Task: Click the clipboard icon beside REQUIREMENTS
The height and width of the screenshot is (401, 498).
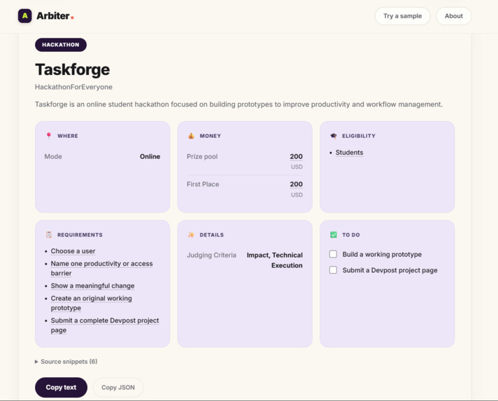Action: [48, 235]
